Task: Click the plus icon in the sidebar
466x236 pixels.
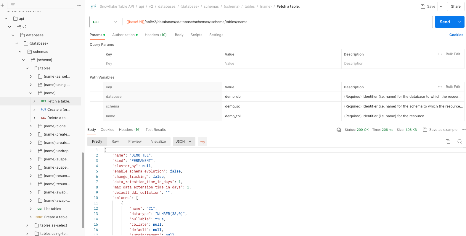Action: click(x=2, y=5)
